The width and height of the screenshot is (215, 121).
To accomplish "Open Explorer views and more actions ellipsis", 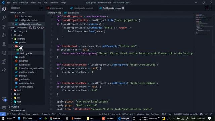I will (41, 8).
